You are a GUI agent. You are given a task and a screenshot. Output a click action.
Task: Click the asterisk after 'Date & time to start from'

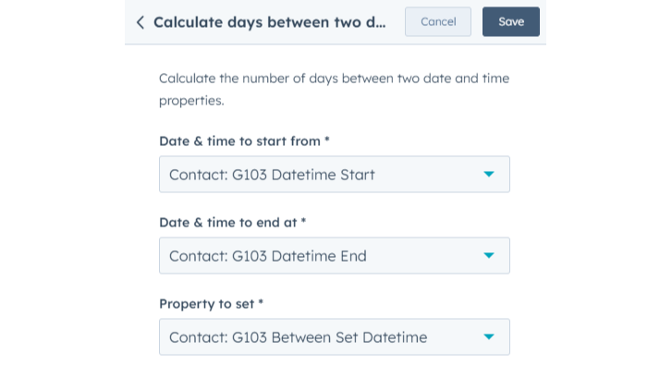[327, 141]
